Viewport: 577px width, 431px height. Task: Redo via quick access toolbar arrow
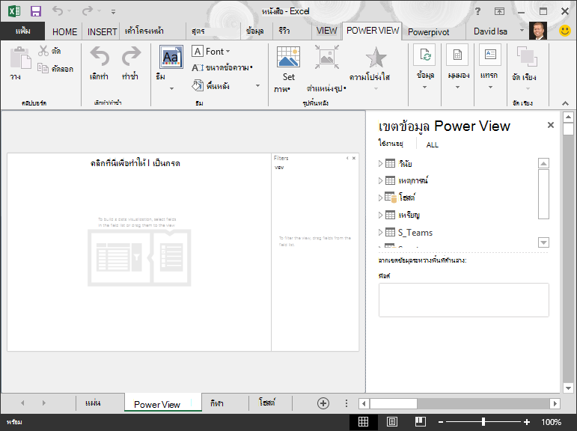88,10
